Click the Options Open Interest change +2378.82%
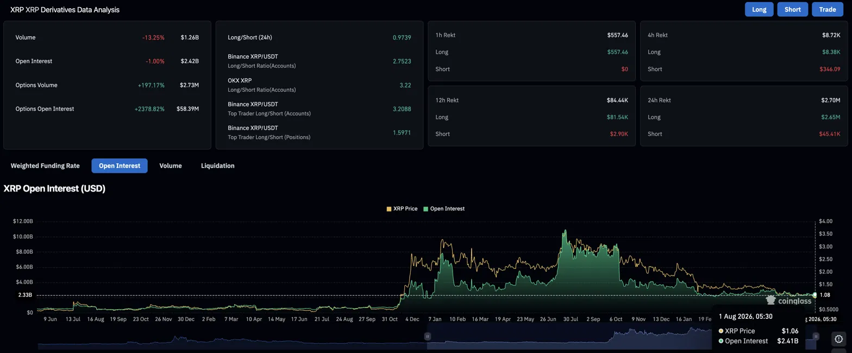This screenshot has width=852, height=353. pyautogui.click(x=149, y=109)
